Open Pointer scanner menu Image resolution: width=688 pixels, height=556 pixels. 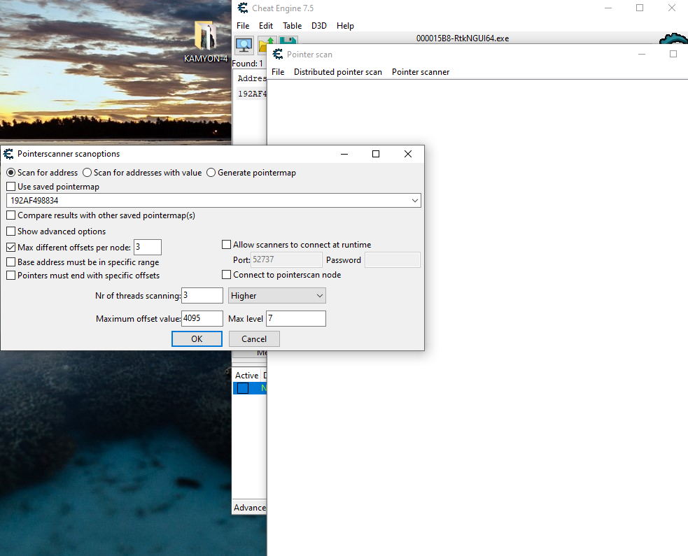tap(421, 72)
